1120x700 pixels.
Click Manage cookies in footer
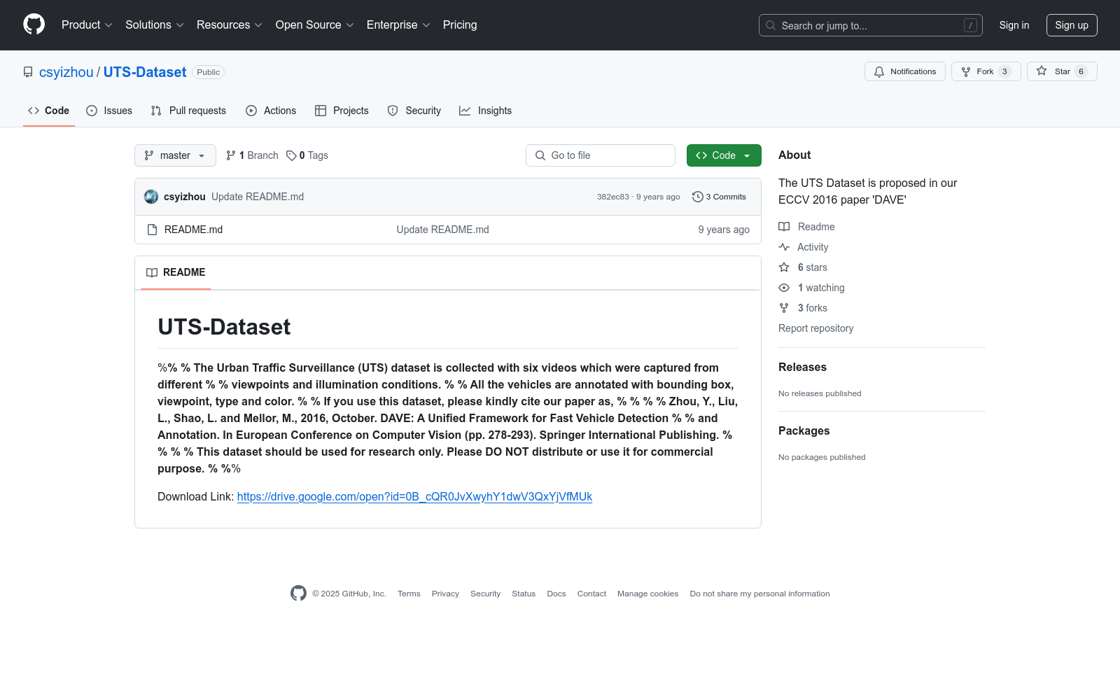[648, 594]
